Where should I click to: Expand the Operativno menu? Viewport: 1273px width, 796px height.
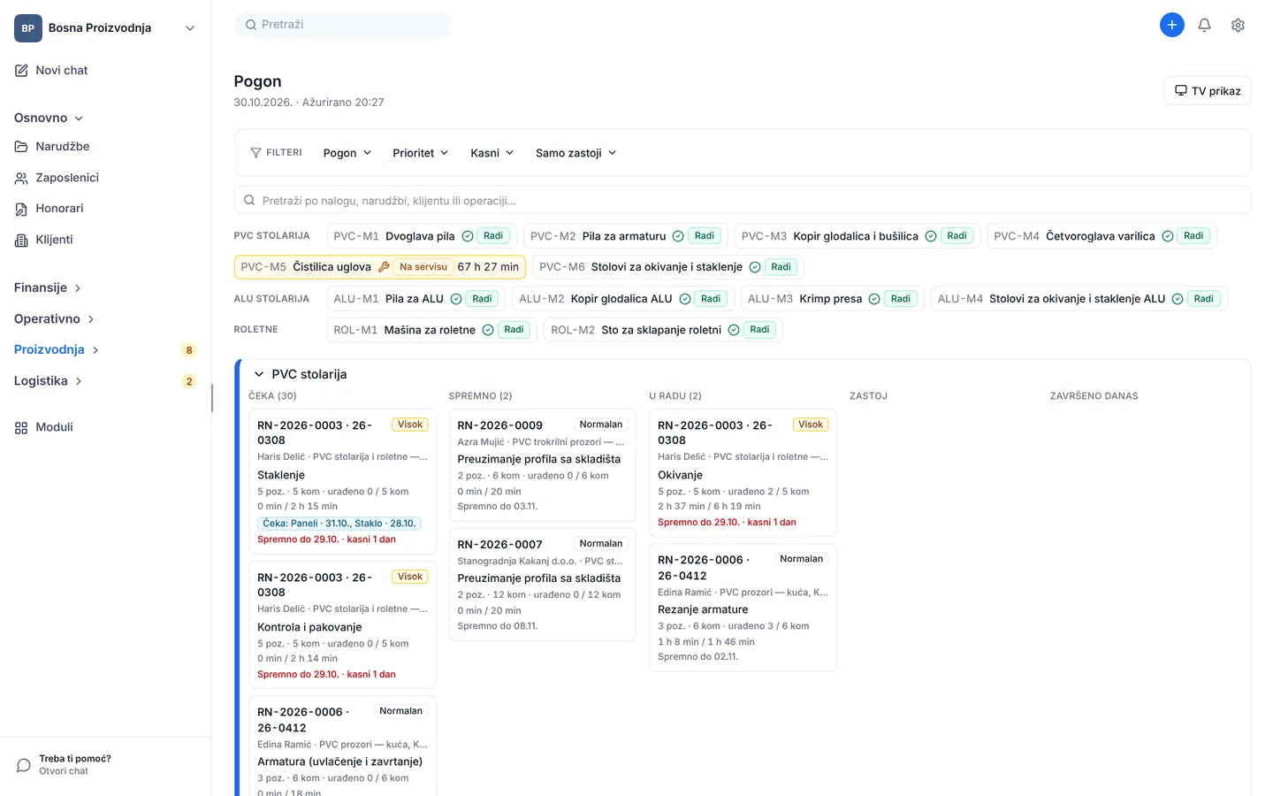(54, 318)
